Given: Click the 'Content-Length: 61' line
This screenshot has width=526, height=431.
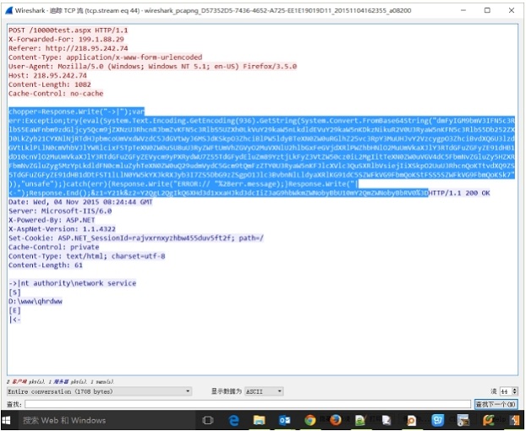Looking at the screenshot, I should pyautogui.click(x=46, y=265).
